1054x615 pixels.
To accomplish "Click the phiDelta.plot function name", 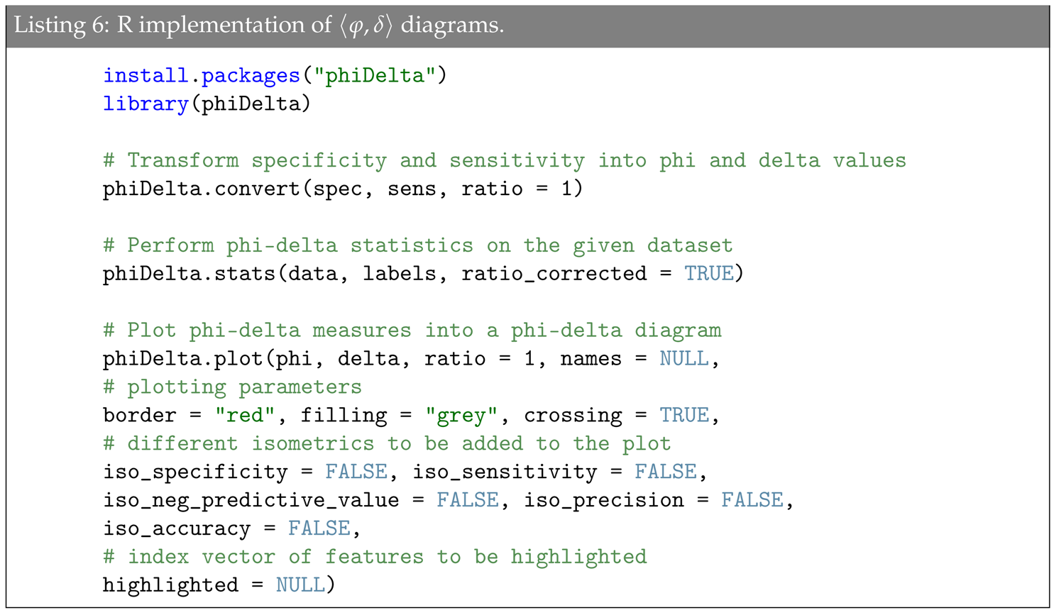I will coord(183,359).
